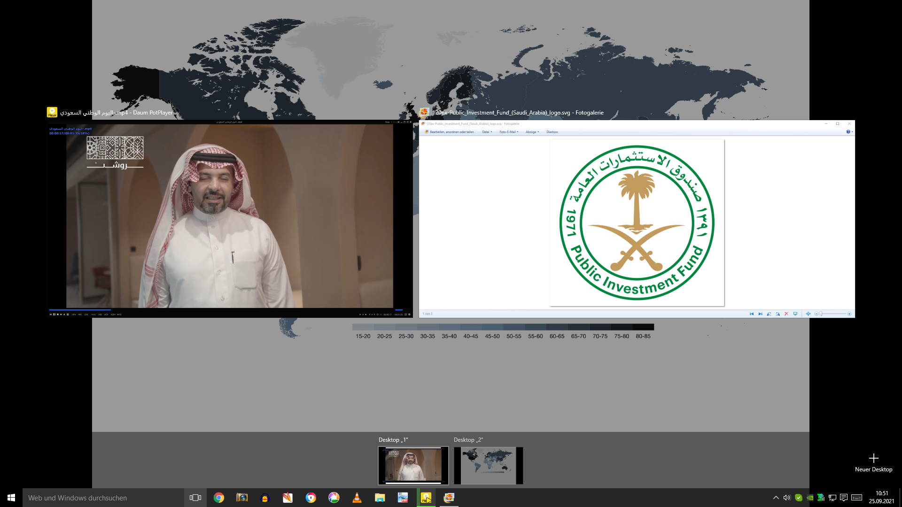Image resolution: width=902 pixels, height=507 pixels.
Task: Open the colorful pinwheel taskbar app
Action: (334, 498)
